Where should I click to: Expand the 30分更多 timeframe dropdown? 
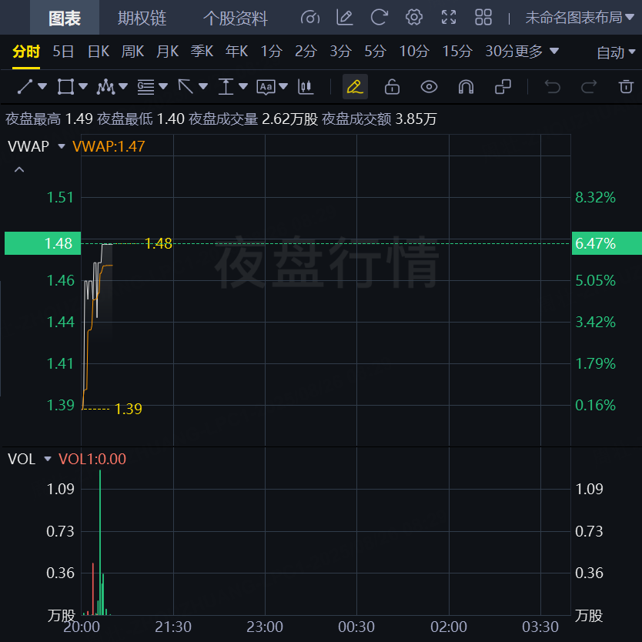pos(522,52)
